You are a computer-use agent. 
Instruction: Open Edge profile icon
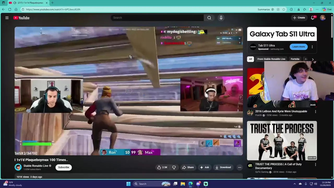[x=311, y=9]
